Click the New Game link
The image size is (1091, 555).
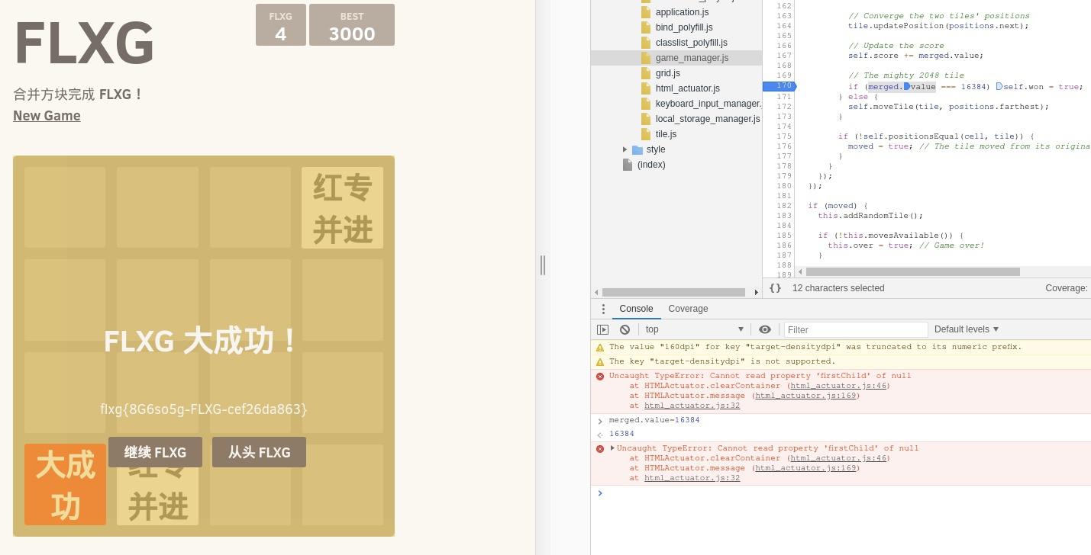pyautogui.click(x=47, y=116)
